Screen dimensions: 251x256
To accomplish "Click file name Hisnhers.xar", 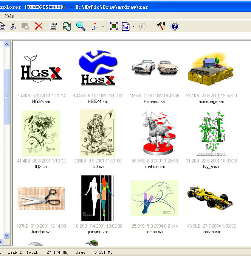I will click(155, 101).
